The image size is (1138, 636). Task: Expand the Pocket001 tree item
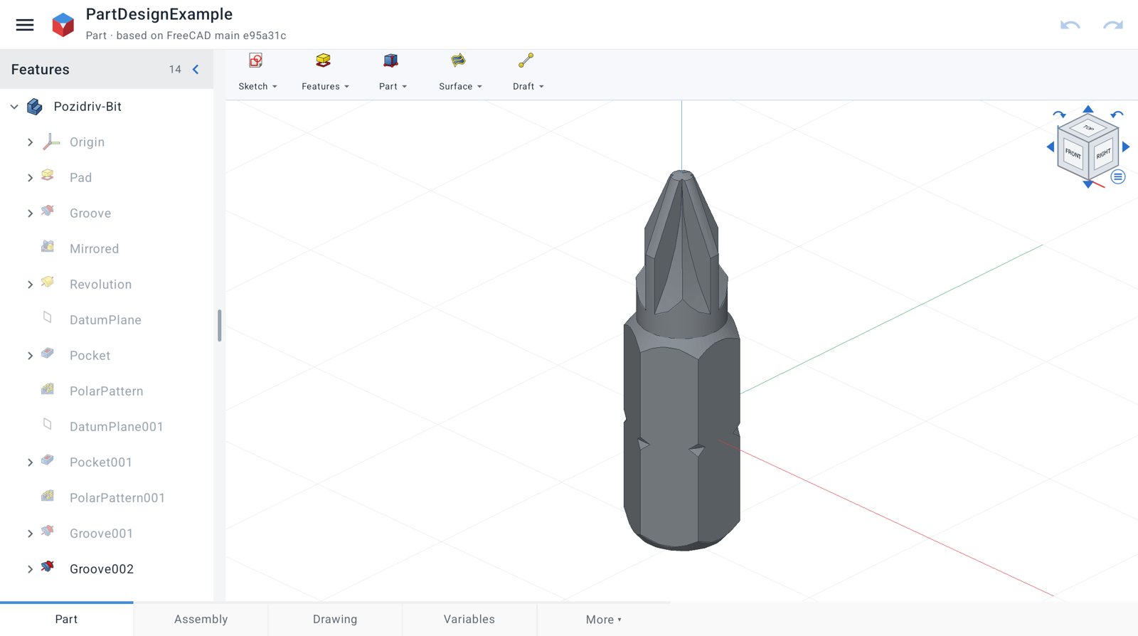30,462
